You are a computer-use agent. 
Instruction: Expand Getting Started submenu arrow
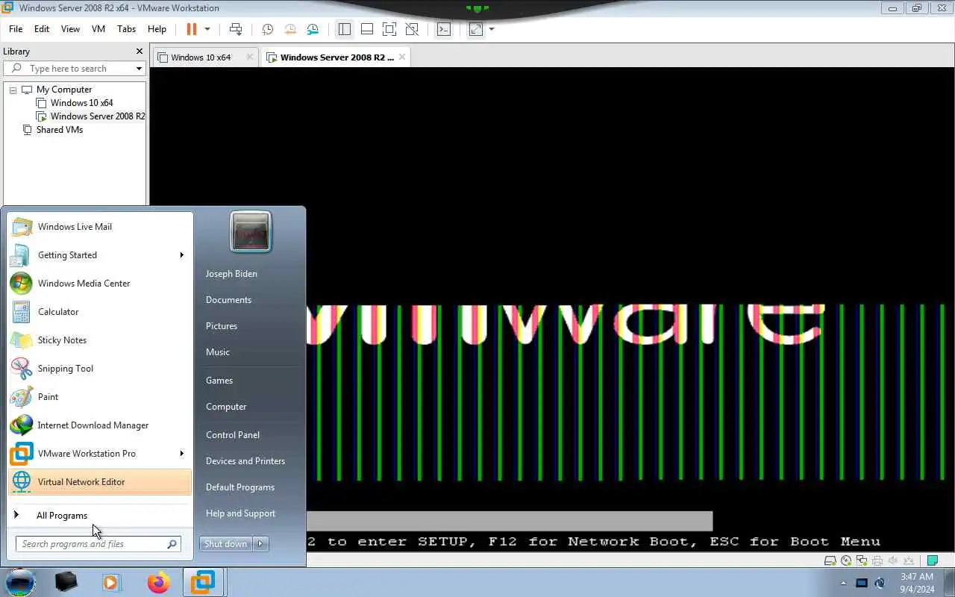click(x=181, y=255)
